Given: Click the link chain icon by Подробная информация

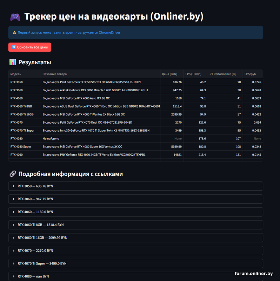Looking at the screenshot, I should 13,174.
